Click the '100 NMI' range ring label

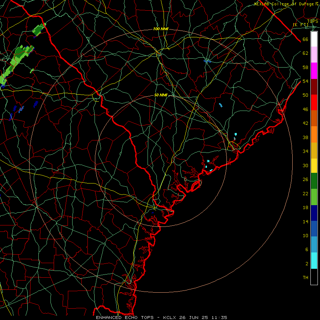161,29
